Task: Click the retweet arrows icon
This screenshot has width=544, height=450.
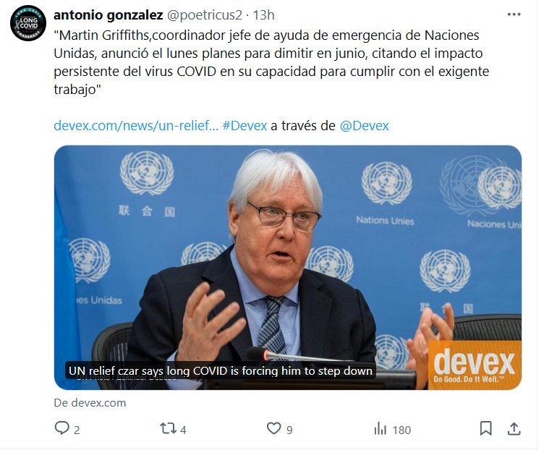Action: pos(168,428)
